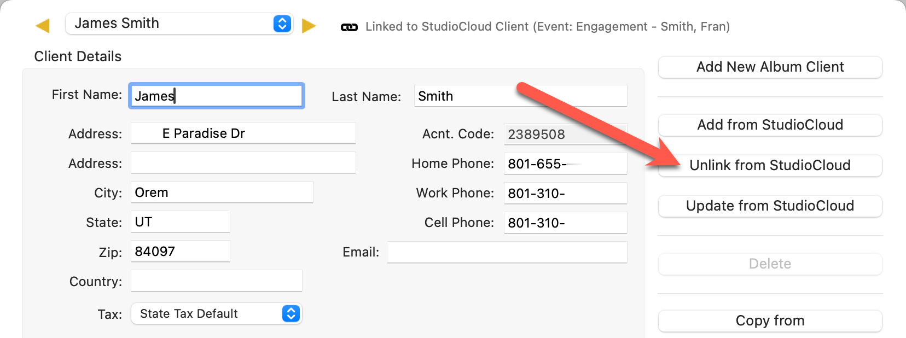The height and width of the screenshot is (338, 906).
Task: Click the Copy from button
Action: click(x=770, y=321)
